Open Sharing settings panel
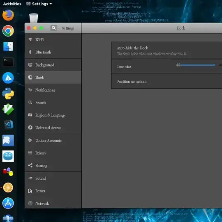The image size is (222, 222). 53,166
